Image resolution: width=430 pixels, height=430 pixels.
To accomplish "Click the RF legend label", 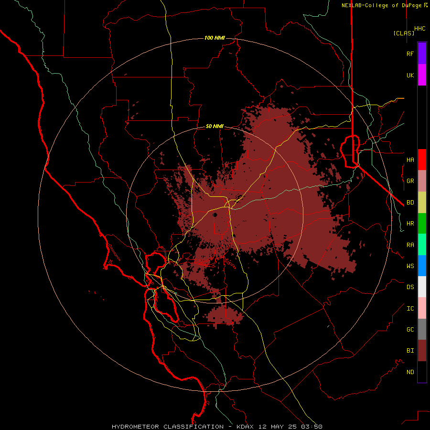I will click(410, 54).
